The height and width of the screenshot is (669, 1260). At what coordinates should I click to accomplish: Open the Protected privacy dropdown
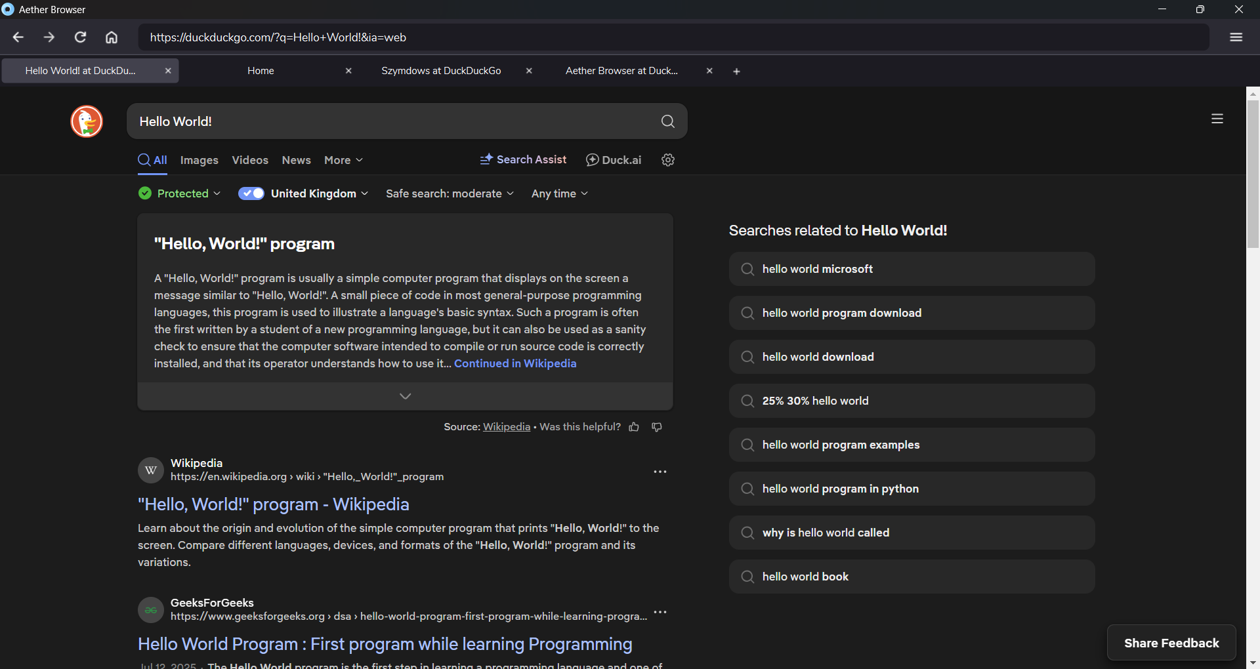tap(180, 193)
